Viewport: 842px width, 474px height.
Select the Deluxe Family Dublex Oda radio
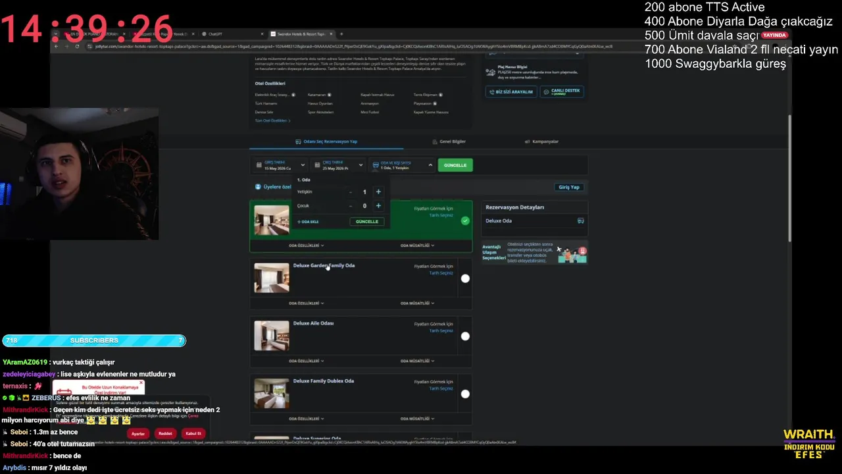click(x=465, y=394)
